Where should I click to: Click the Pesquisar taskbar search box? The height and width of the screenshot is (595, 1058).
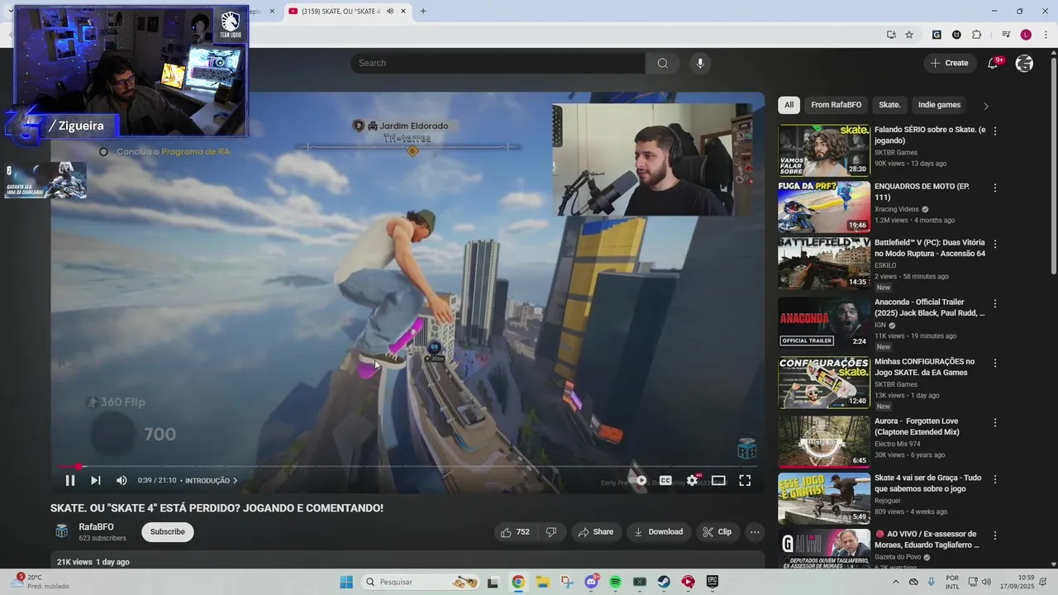[422, 582]
